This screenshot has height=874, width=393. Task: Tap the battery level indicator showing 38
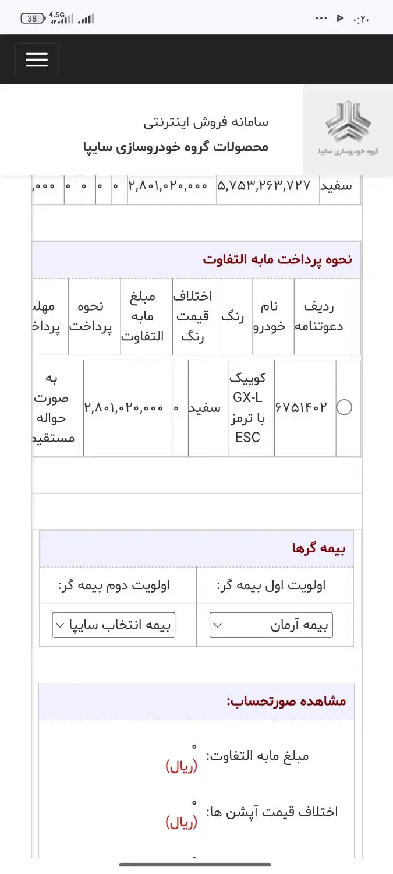point(32,18)
